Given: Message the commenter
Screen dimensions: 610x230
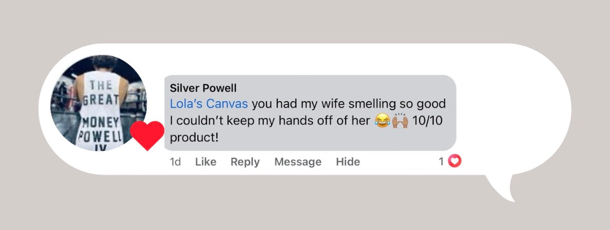Looking at the screenshot, I should tap(298, 162).
